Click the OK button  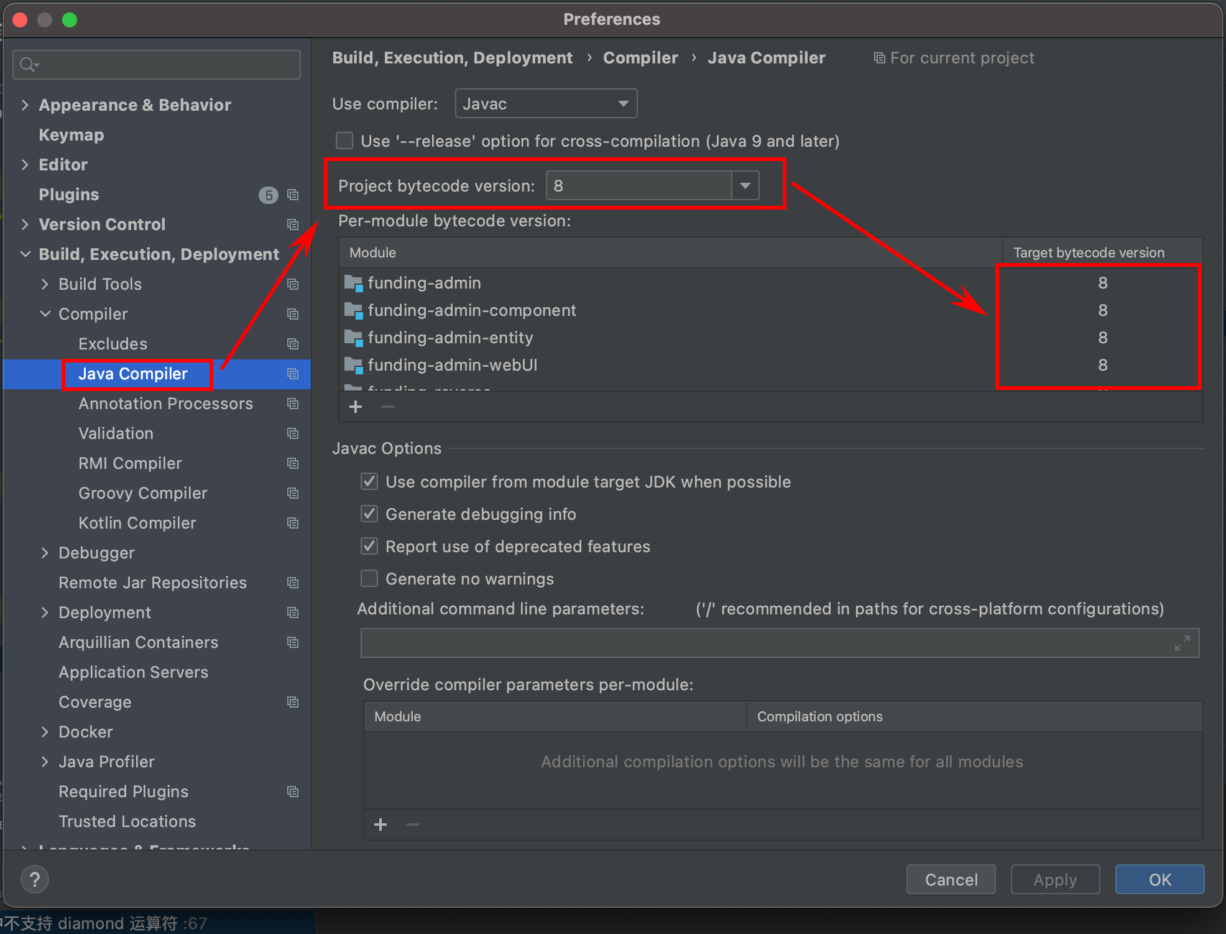(x=1159, y=879)
